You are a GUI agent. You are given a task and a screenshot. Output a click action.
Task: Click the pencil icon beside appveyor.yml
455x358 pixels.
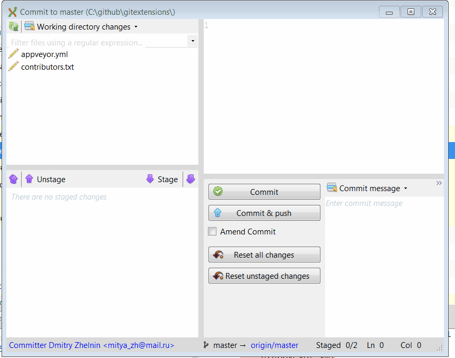(13, 53)
